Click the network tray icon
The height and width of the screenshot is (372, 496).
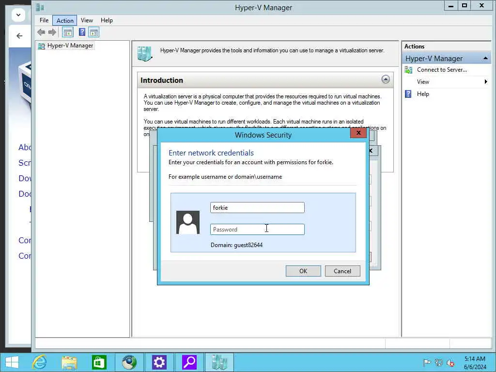tap(438, 363)
